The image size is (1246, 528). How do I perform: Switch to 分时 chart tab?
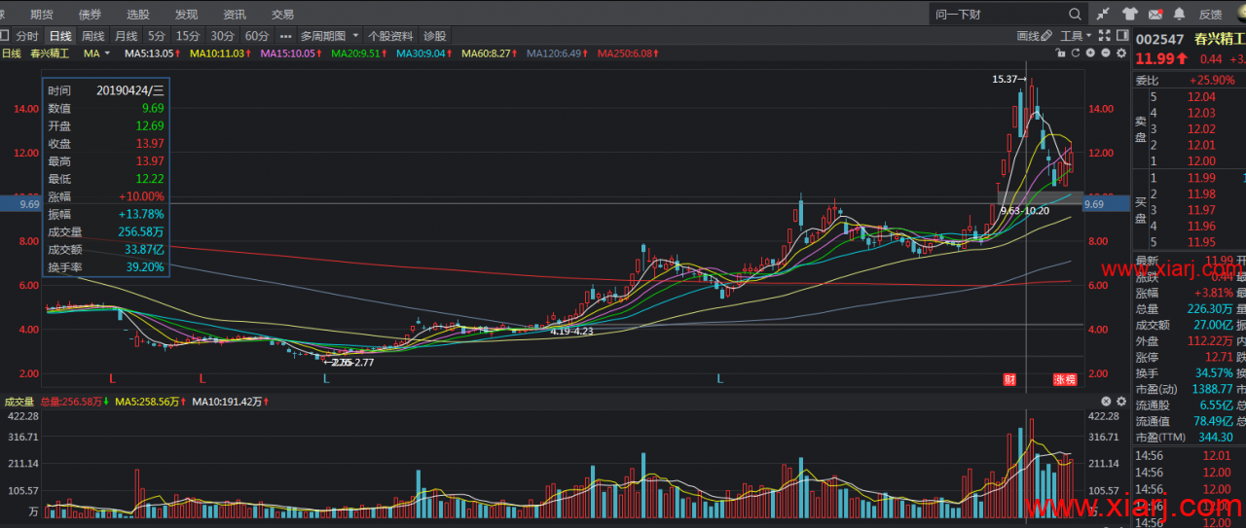[27, 36]
